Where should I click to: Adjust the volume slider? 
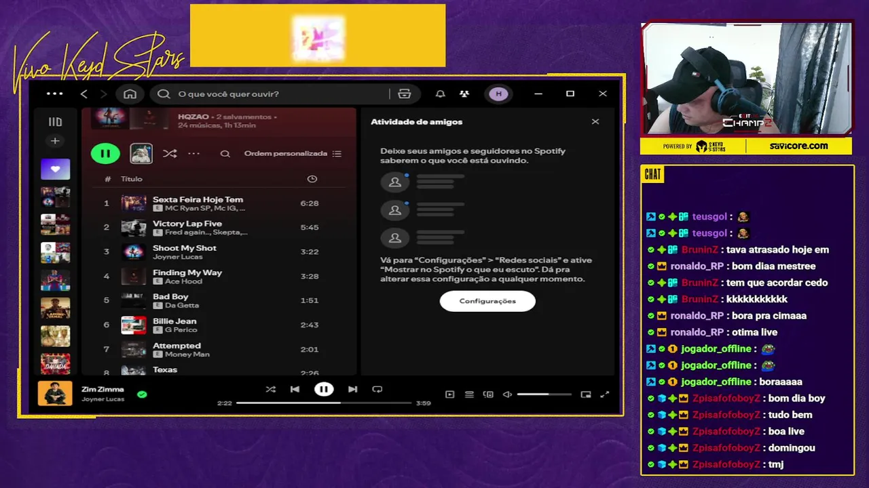[544, 394]
